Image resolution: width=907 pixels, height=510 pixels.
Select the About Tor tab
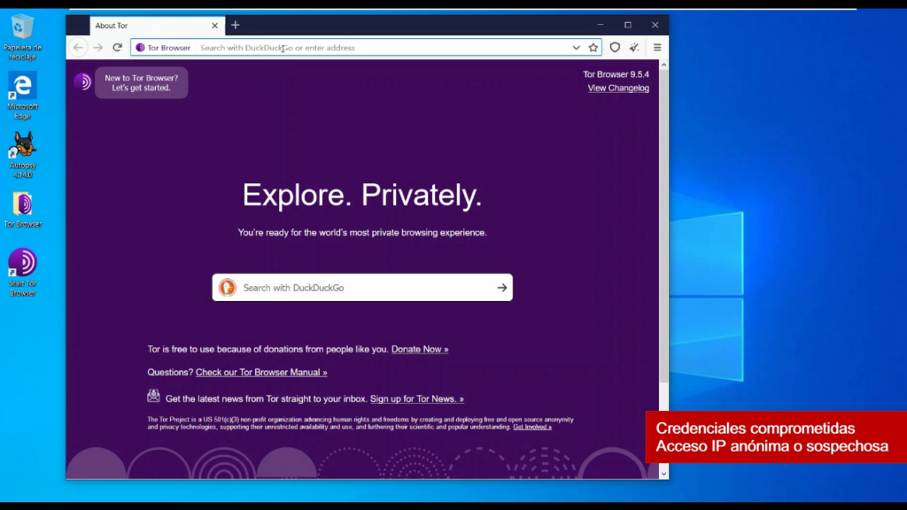point(156,26)
